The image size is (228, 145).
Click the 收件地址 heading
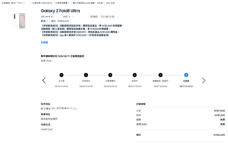click(46, 104)
